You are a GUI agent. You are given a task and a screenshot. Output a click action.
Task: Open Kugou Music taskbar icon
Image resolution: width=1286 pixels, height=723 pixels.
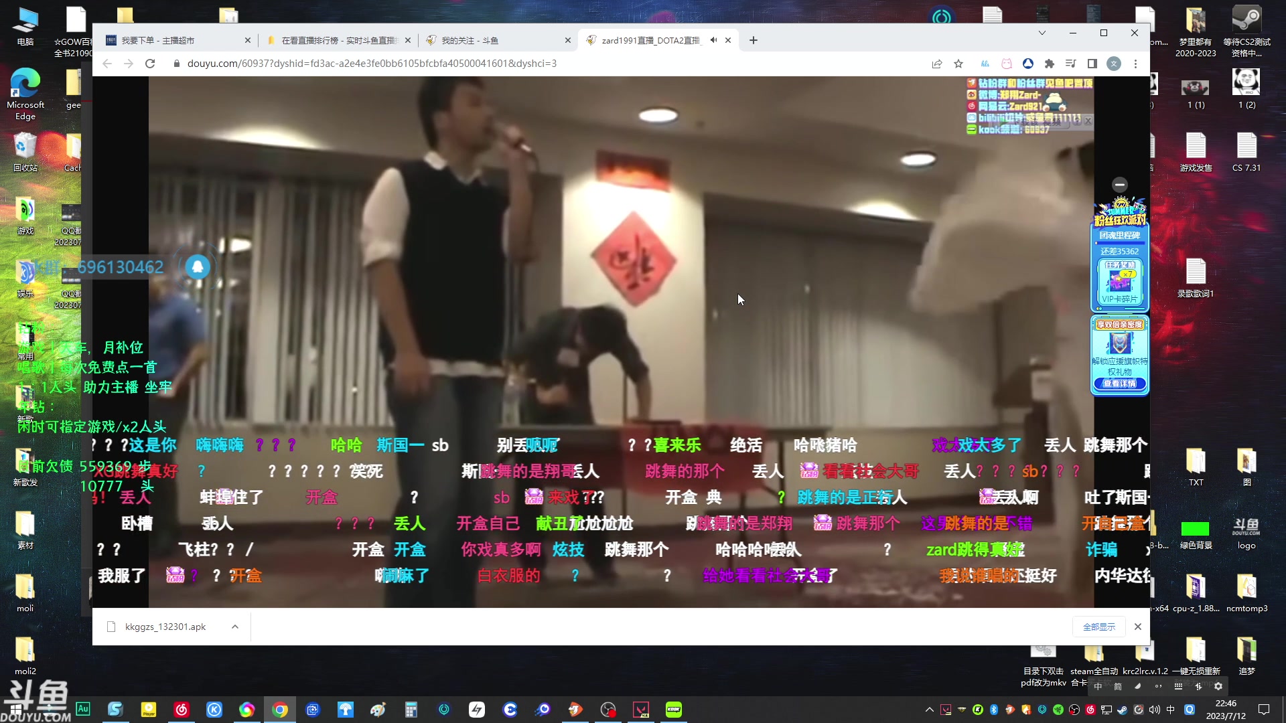[214, 710]
